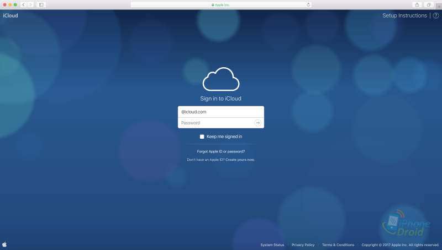442x250 pixels.
Task: Click the Copyright 2017 Apple Inc. text
Action: tap(400, 245)
